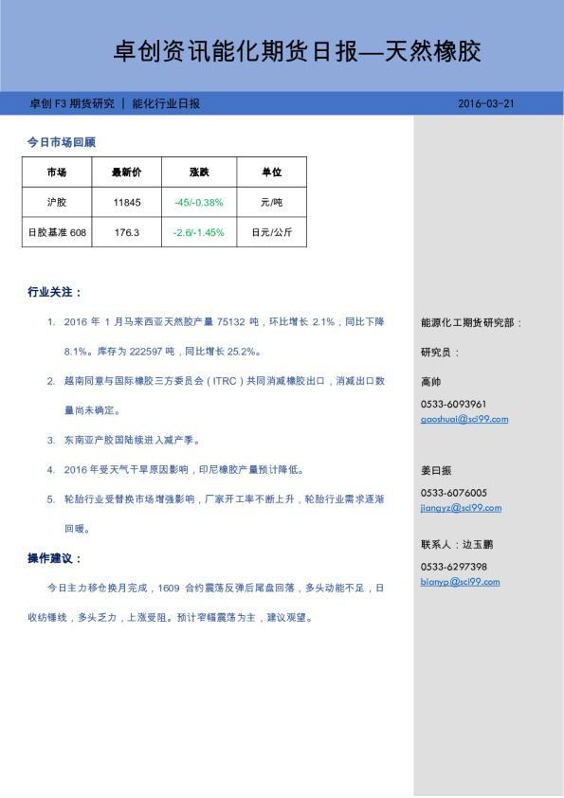The height and width of the screenshot is (798, 564).
Task: Click the line 收纺锤线，多头乏力，上涨受阻
Action: coord(171,617)
